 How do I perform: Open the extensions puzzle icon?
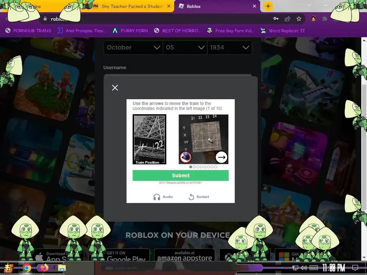pyautogui.click(x=324, y=19)
